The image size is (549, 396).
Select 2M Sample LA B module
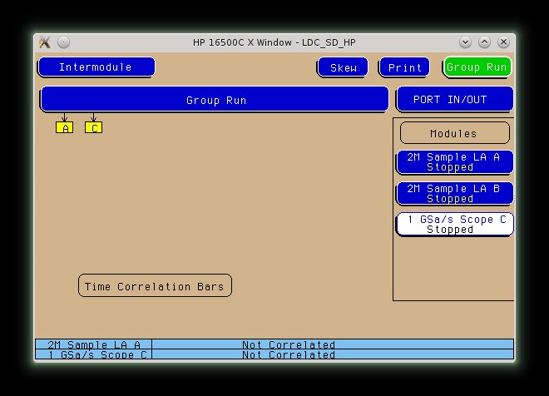[455, 193]
